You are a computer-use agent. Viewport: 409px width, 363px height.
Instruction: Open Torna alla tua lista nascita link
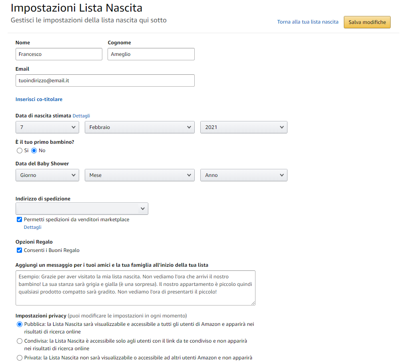307,22
